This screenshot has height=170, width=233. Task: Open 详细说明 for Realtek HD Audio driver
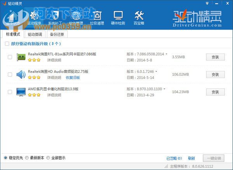click(54, 78)
